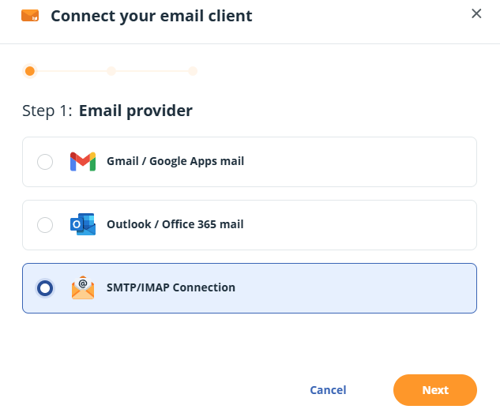Click the Step 1: Email provider heading
This screenshot has height=413, width=500.
(x=107, y=111)
